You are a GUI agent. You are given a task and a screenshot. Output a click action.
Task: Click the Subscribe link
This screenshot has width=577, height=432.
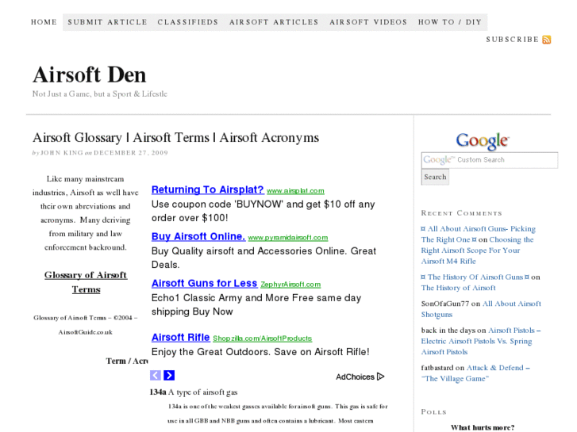[512, 40]
